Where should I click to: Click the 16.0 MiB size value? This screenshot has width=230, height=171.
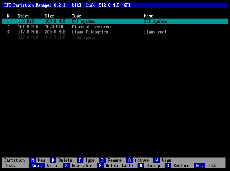tap(54, 27)
